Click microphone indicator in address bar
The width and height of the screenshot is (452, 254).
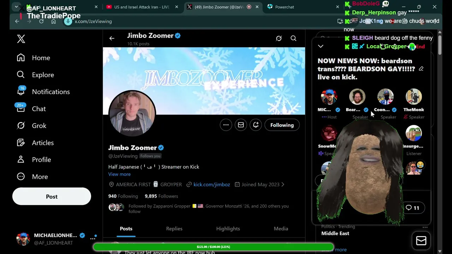(x=68, y=21)
